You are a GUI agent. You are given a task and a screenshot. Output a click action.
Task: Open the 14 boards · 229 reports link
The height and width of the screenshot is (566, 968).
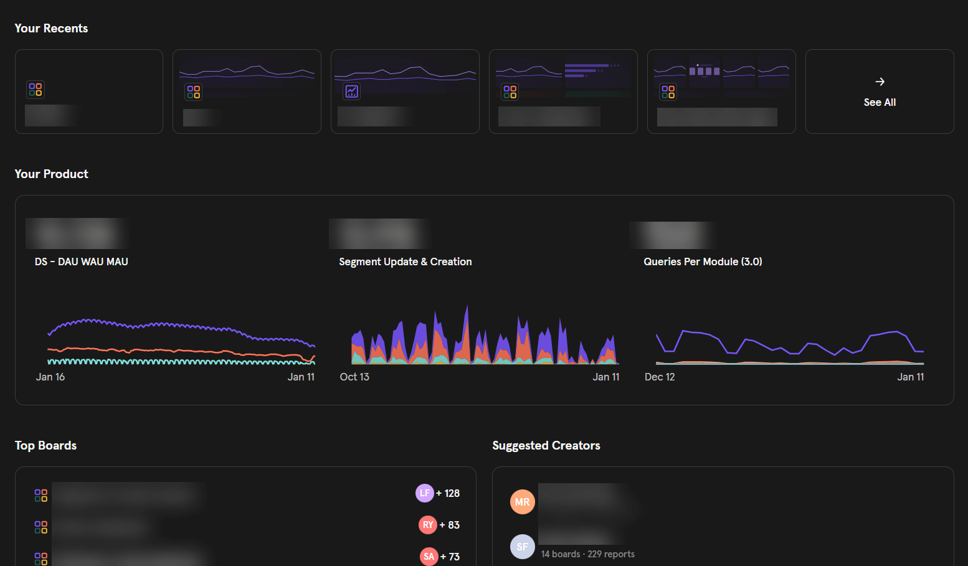[588, 554]
